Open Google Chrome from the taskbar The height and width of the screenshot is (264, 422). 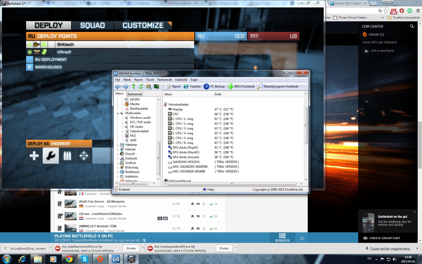(69, 259)
